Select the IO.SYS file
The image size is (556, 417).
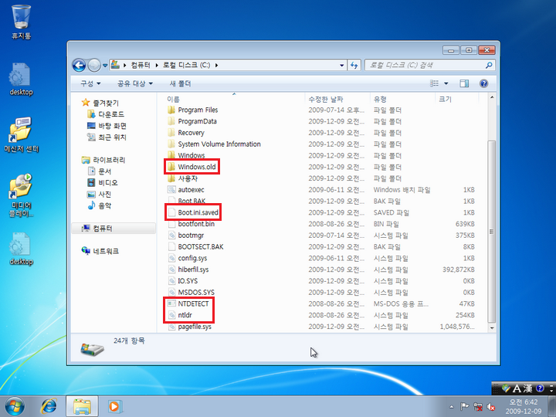click(x=183, y=281)
